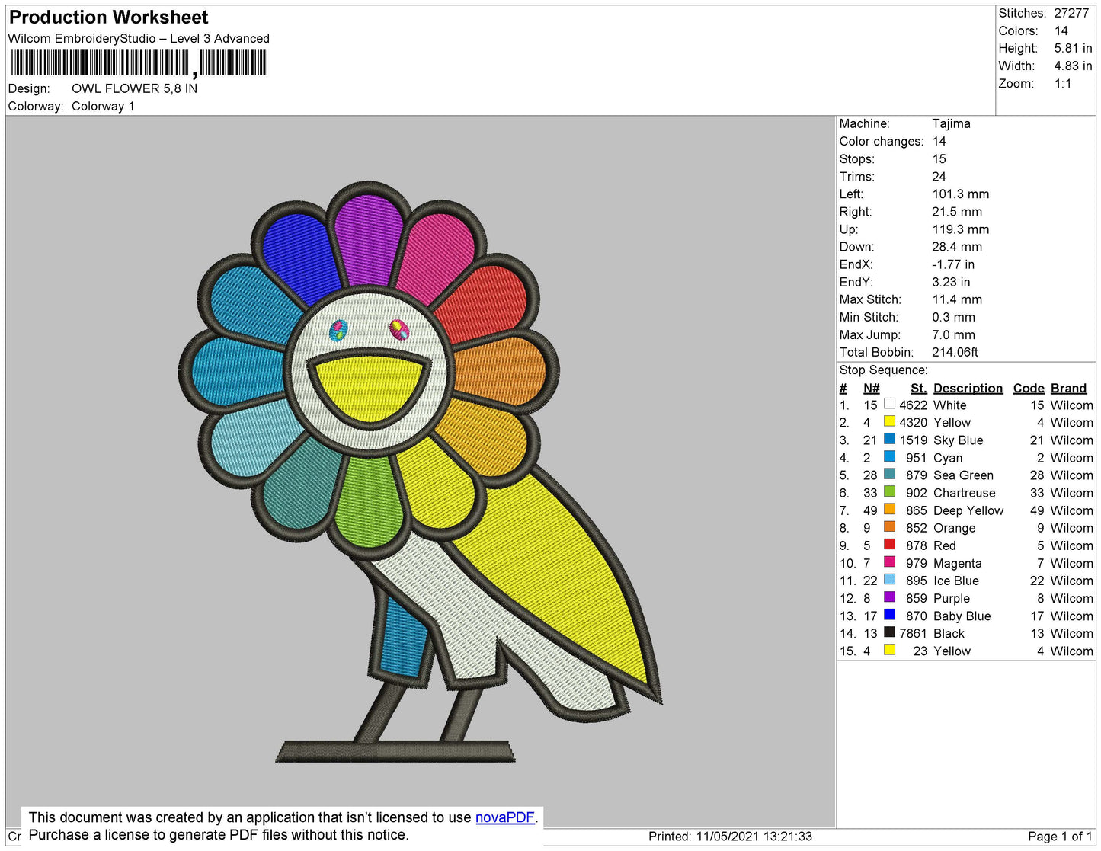The width and height of the screenshot is (1101, 851).
Task: Click the EndY value "3.23 in"
Action: tap(951, 282)
